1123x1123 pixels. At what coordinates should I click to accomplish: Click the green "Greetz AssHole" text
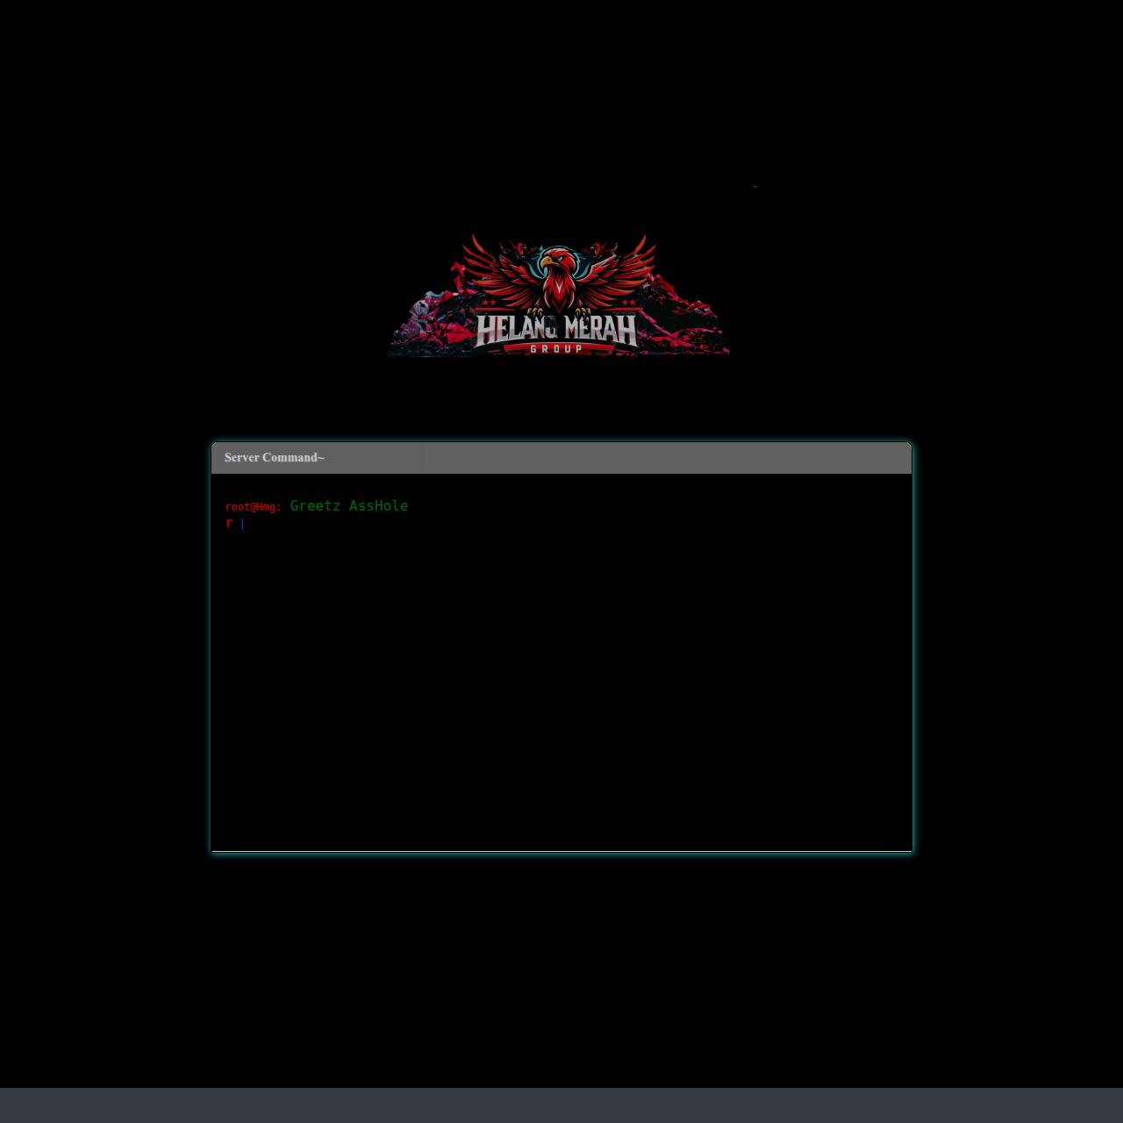click(349, 506)
